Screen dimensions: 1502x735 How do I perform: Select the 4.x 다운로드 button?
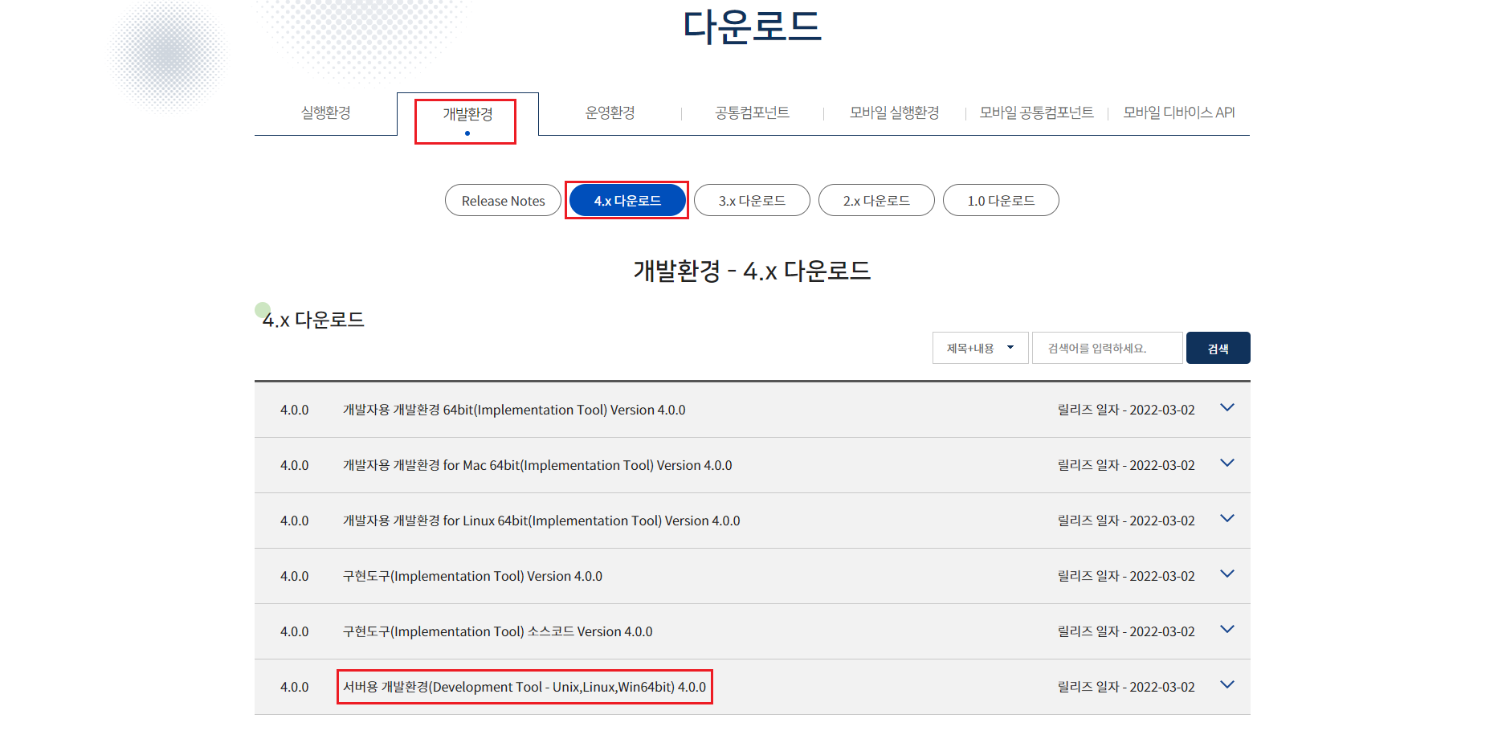point(627,201)
